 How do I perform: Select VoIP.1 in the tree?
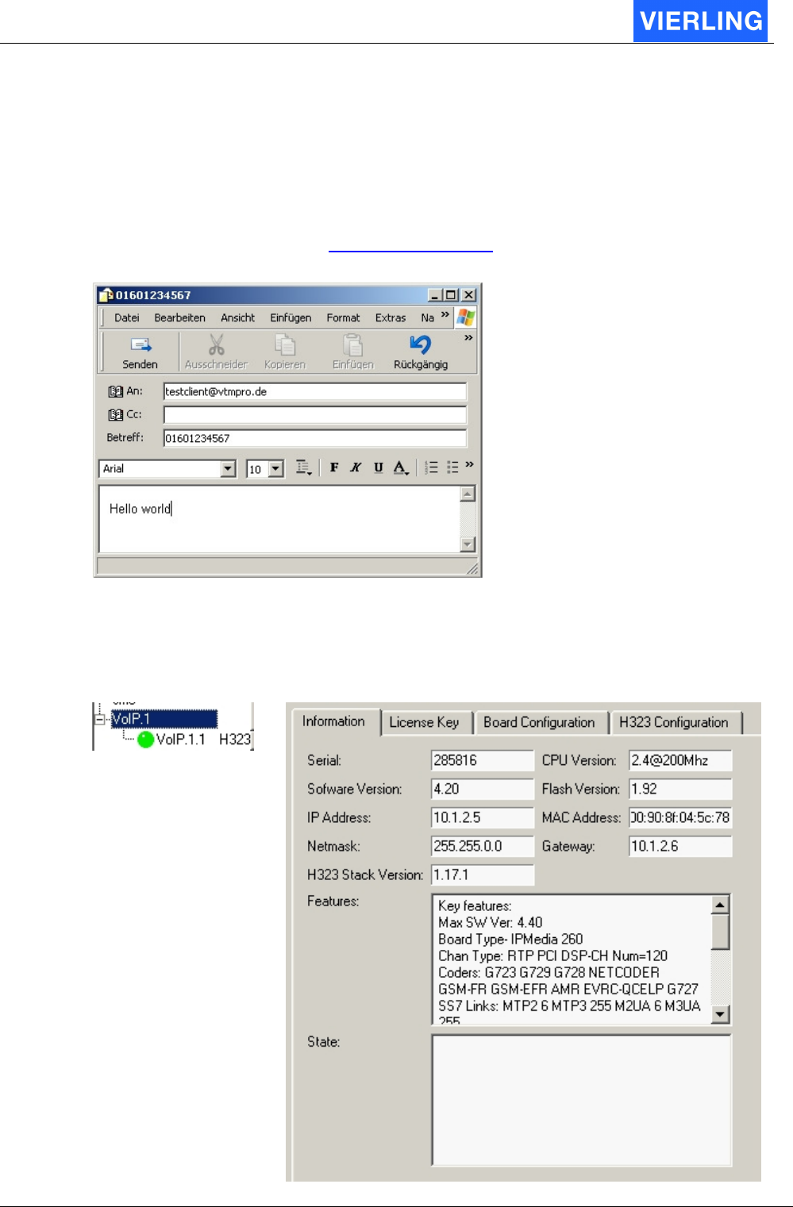[164, 719]
